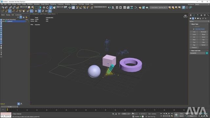This screenshot has height=118, width=210.
Task: Restrict transform to X axis
Action: [36, 11]
